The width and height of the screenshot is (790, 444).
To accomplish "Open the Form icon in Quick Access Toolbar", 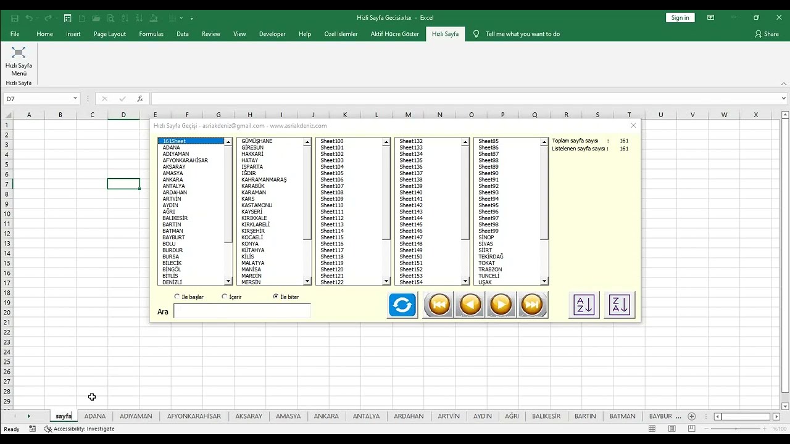I will click(x=67, y=18).
